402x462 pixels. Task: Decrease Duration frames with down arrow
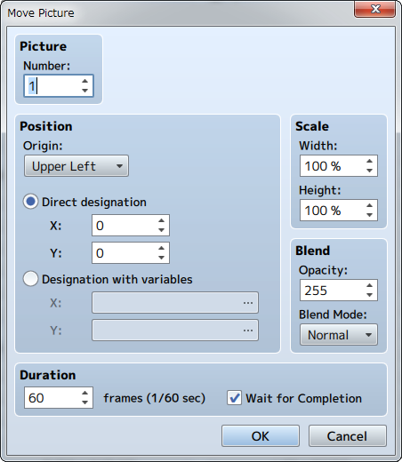tap(85, 402)
